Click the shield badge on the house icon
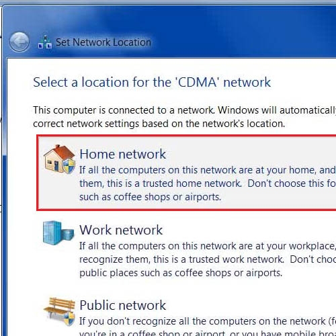 [x=69, y=167]
